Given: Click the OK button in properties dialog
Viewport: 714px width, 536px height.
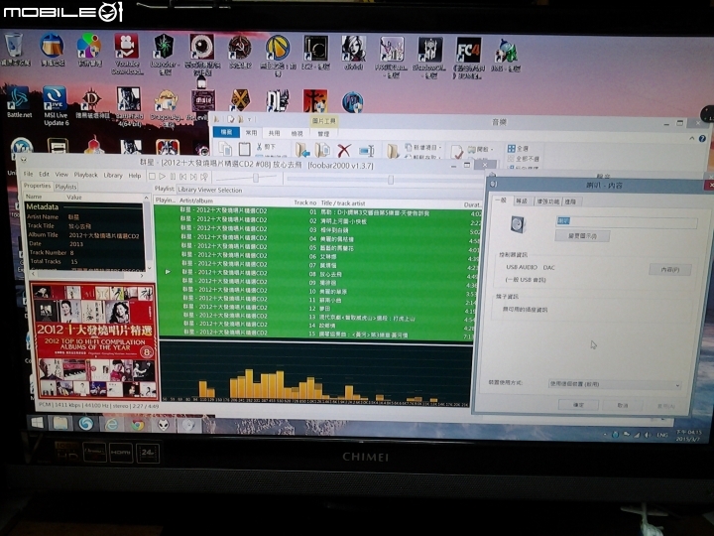Looking at the screenshot, I should [x=578, y=404].
